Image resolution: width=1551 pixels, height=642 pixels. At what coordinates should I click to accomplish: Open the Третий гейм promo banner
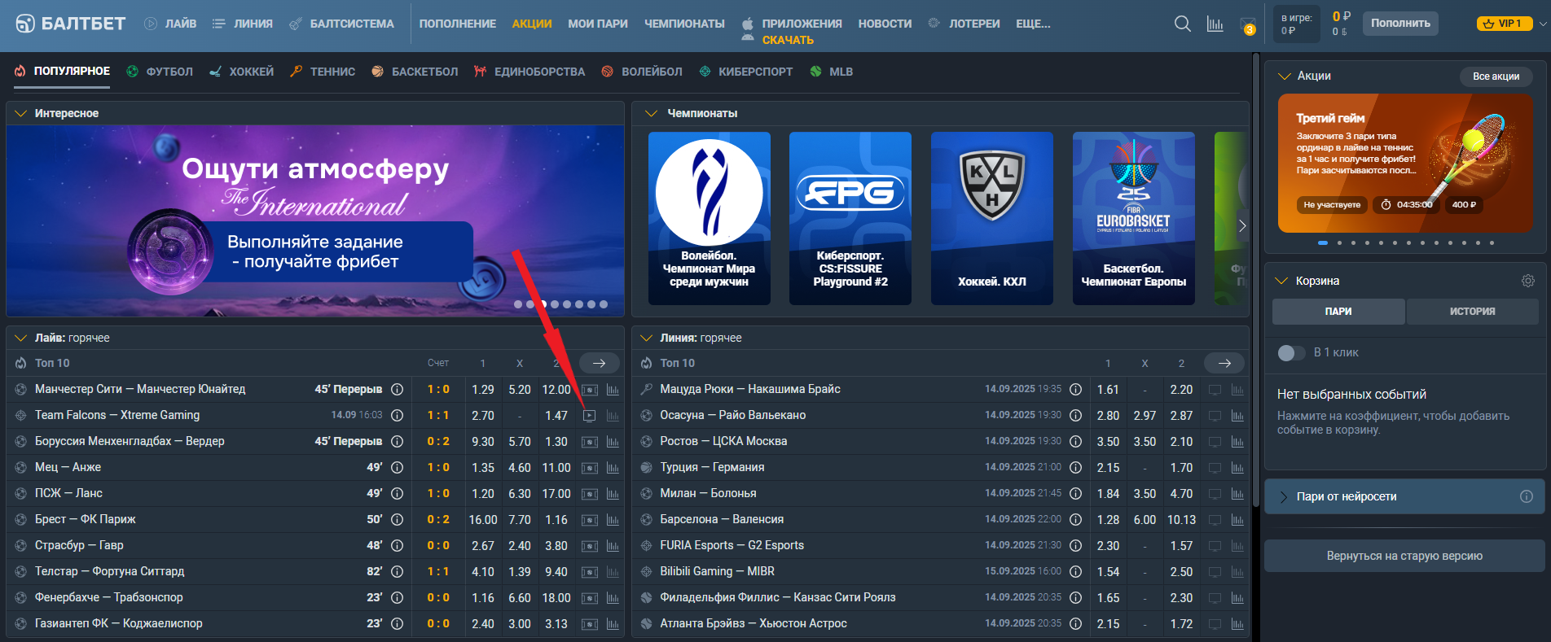click(x=1404, y=164)
